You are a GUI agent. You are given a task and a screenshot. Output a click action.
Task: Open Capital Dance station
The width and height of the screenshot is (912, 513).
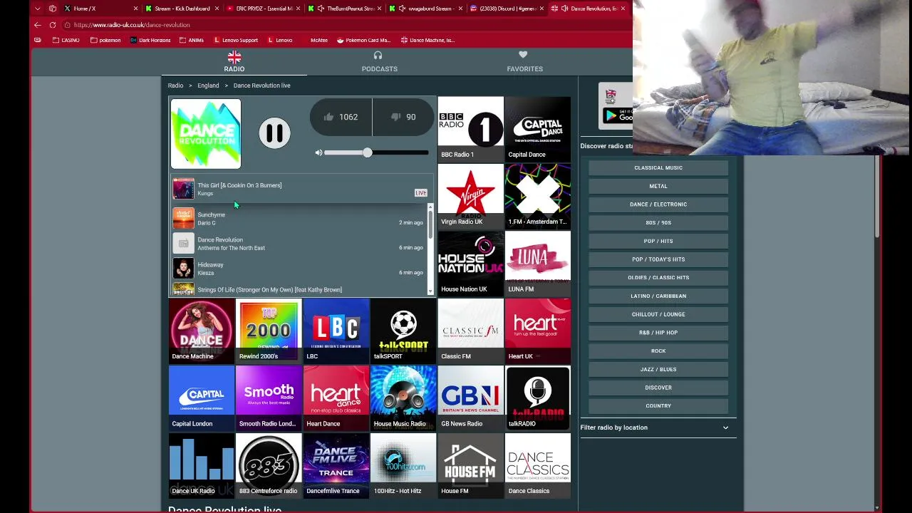538,128
